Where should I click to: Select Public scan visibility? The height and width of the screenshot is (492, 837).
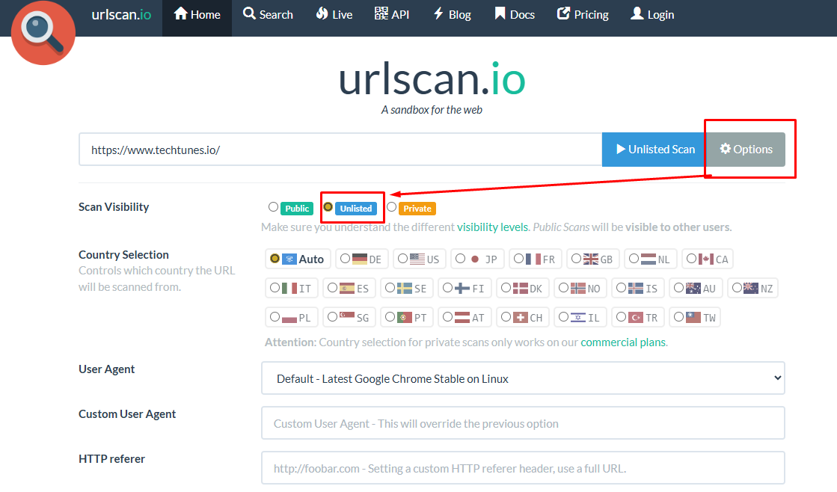(x=272, y=207)
